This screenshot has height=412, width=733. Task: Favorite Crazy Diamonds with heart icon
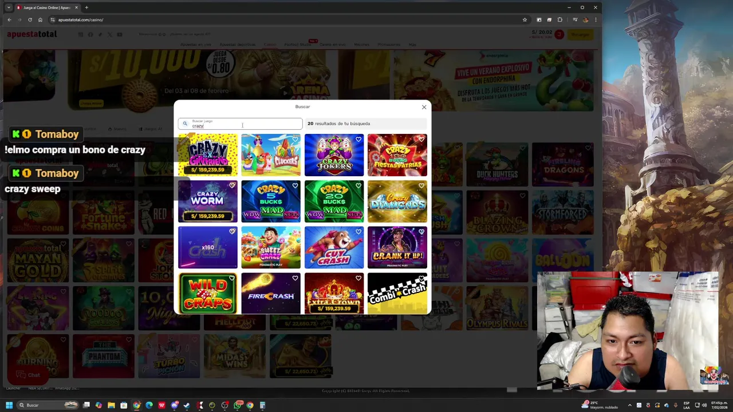coord(421,185)
